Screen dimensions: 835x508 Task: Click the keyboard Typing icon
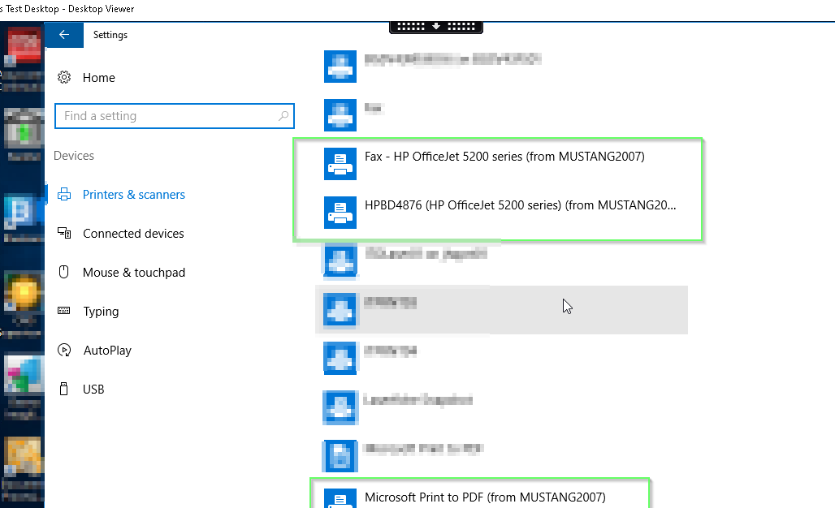click(64, 311)
